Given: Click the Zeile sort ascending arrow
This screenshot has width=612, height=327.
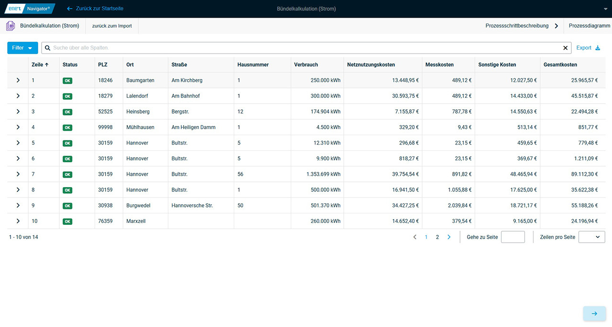Looking at the screenshot, I should [x=47, y=64].
